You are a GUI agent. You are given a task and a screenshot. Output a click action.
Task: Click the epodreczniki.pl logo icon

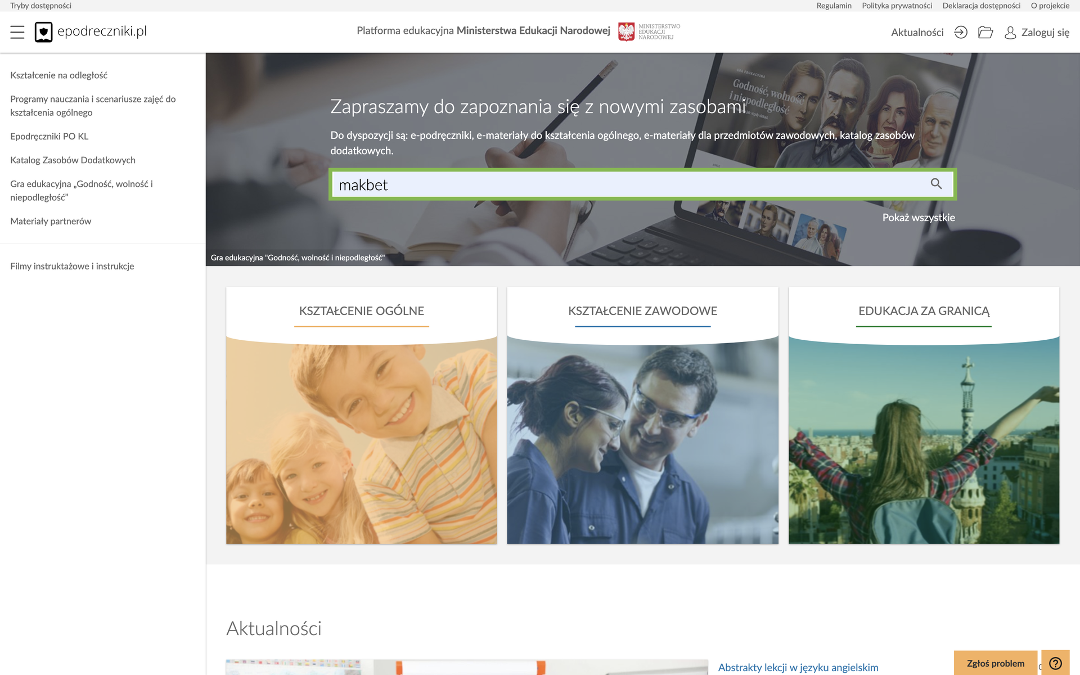43,32
